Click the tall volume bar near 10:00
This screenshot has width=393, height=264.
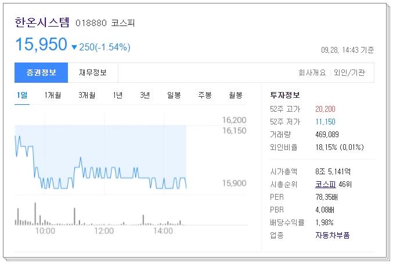[35, 214]
